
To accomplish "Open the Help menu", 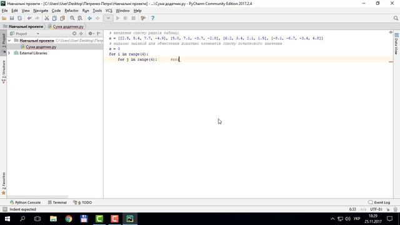I will (x=137, y=11).
